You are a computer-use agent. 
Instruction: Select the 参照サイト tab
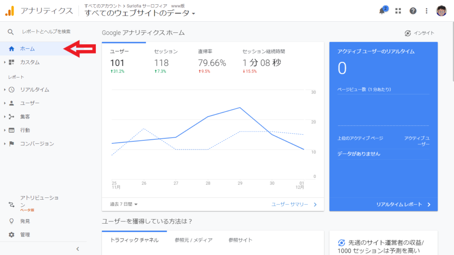(x=241, y=240)
